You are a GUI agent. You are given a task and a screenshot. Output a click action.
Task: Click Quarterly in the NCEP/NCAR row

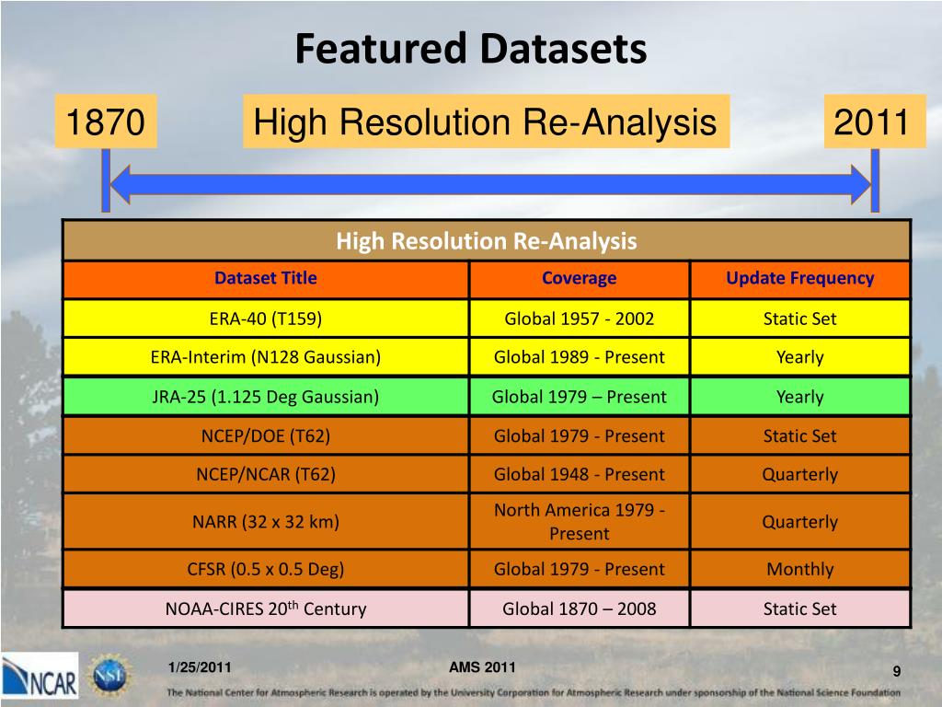point(800,474)
